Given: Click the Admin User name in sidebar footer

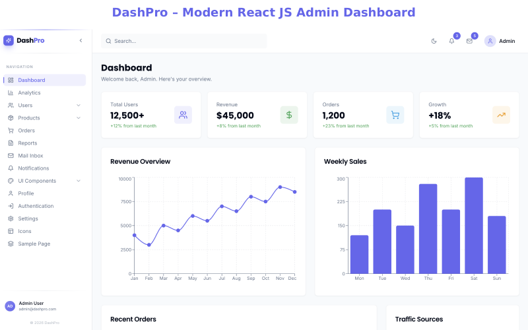Looking at the screenshot, I should (x=31, y=304).
